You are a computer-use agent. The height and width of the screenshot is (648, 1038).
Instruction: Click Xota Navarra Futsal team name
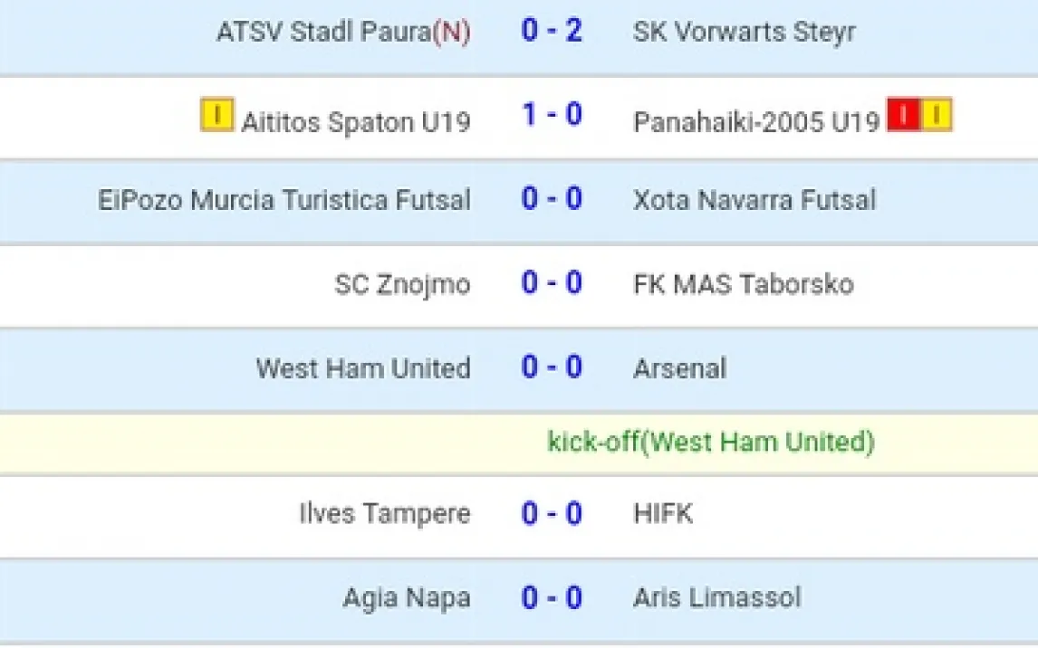pyautogui.click(x=754, y=200)
